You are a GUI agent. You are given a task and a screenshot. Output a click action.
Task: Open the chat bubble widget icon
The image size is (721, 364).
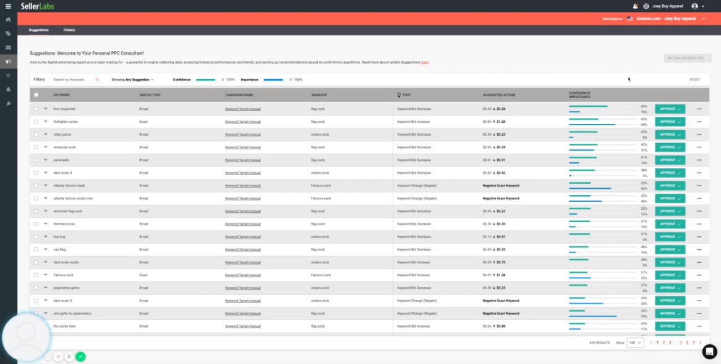(709, 352)
